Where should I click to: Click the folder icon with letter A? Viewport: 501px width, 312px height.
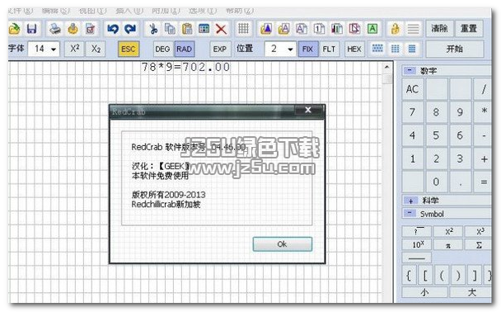pos(283,29)
